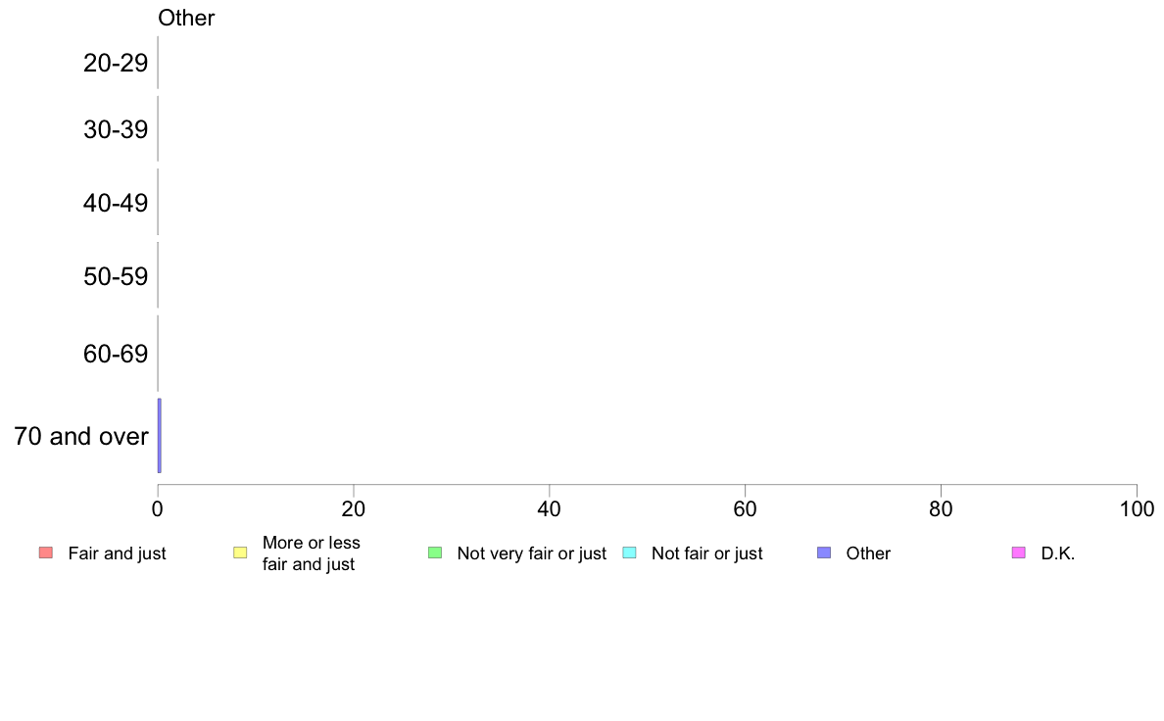Click the 40-49 age group label
The width and height of the screenshot is (1164, 721).
click(116, 203)
